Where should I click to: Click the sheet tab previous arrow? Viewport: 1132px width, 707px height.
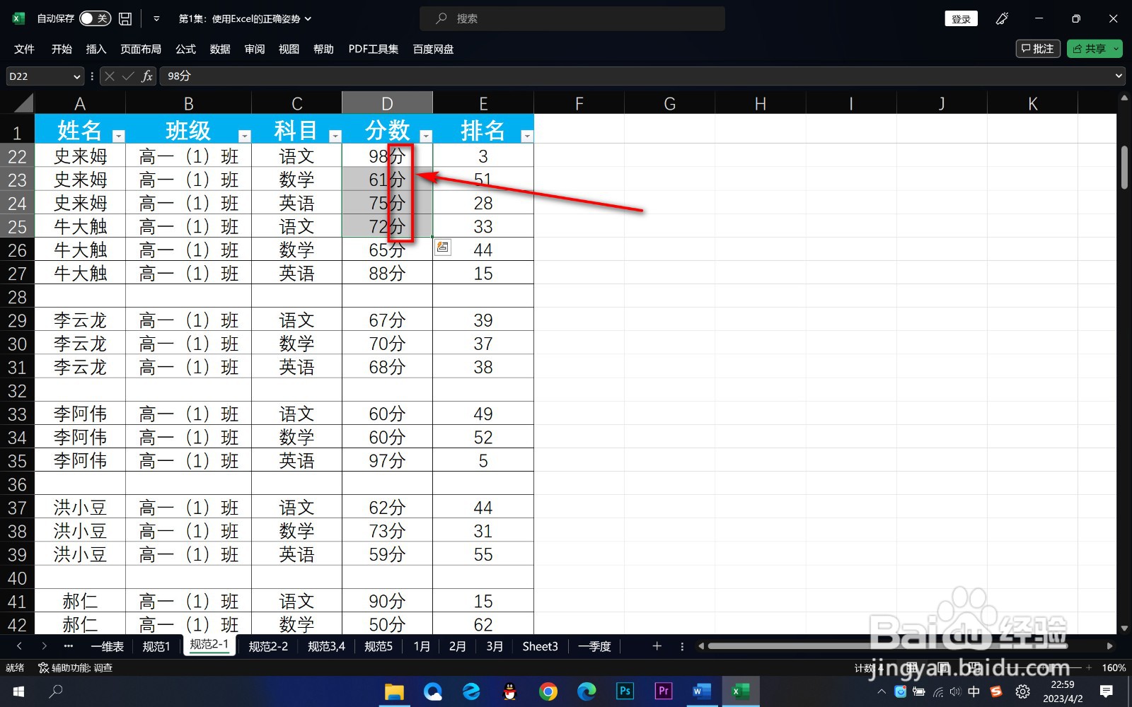click(x=19, y=645)
